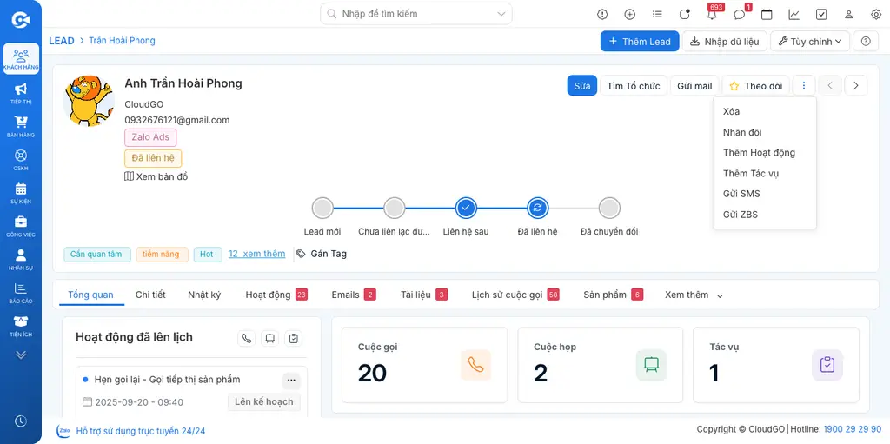Go to previous lead with left arrow

point(830,86)
